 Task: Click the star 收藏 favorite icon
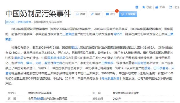144,7
